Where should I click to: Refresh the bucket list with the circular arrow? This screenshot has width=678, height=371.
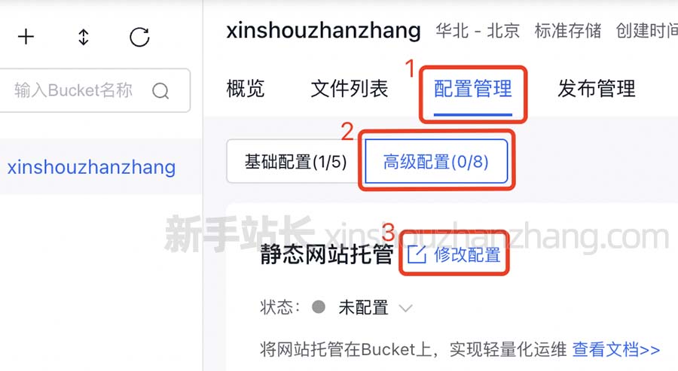139,37
